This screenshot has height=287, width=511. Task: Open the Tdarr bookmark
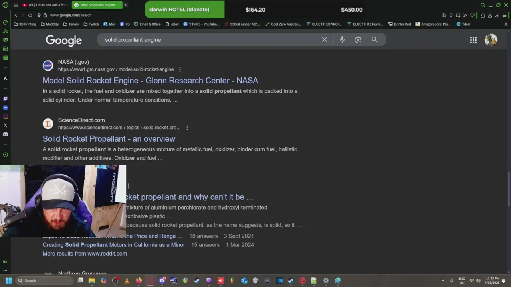[x=463, y=24]
